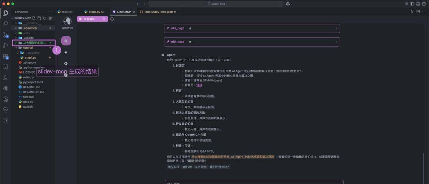The height and width of the screenshot is (184, 429).
Task: Open the Testing flask view
Action: pos(5,77)
